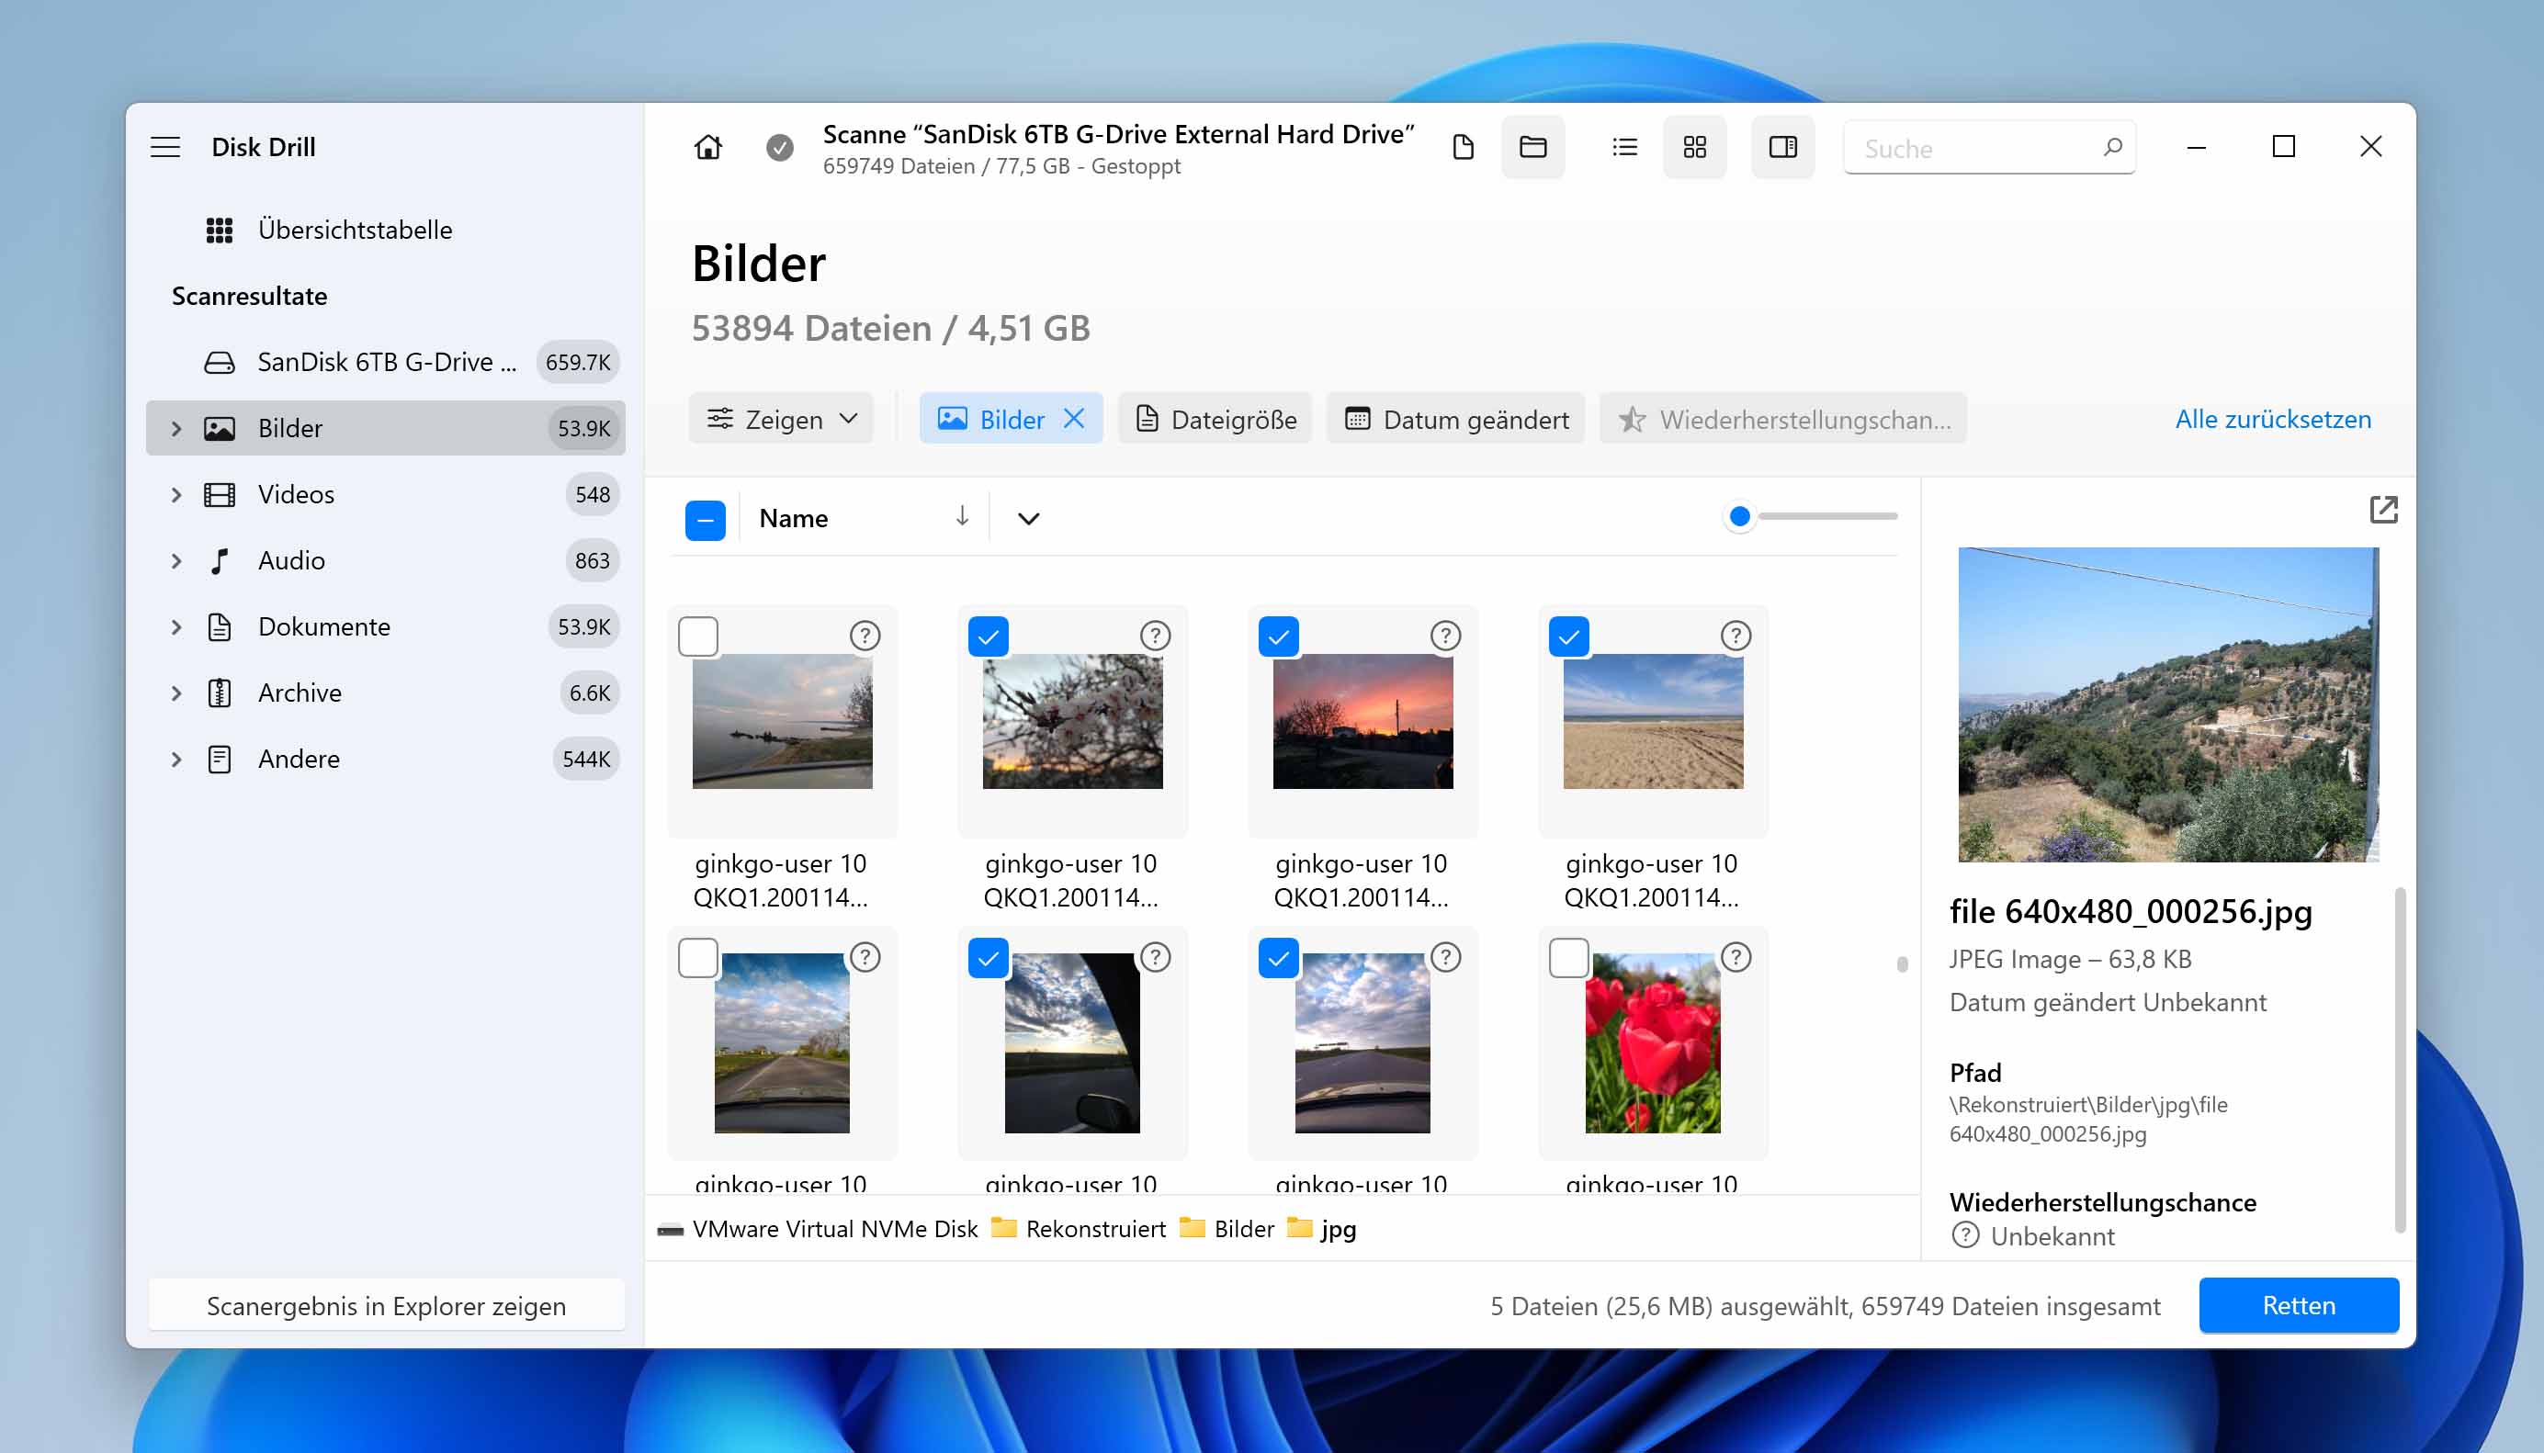Expand the Audio category
The height and width of the screenshot is (1453, 2544).
click(176, 561)
